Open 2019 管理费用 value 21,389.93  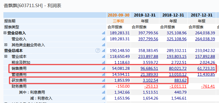(x=149, y=74)
